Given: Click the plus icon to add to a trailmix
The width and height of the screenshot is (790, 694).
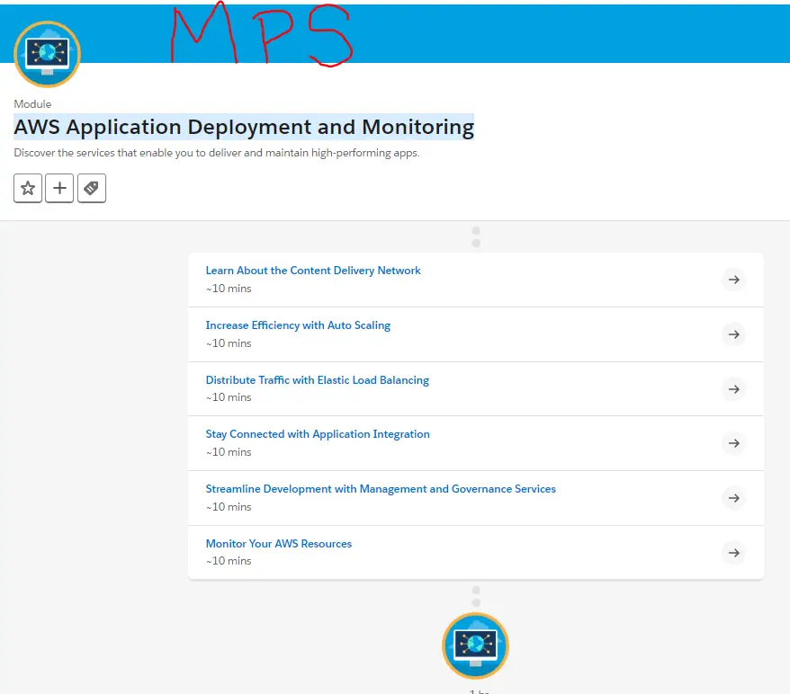Looking at the screenshot, I should click(x=59, y=188).
